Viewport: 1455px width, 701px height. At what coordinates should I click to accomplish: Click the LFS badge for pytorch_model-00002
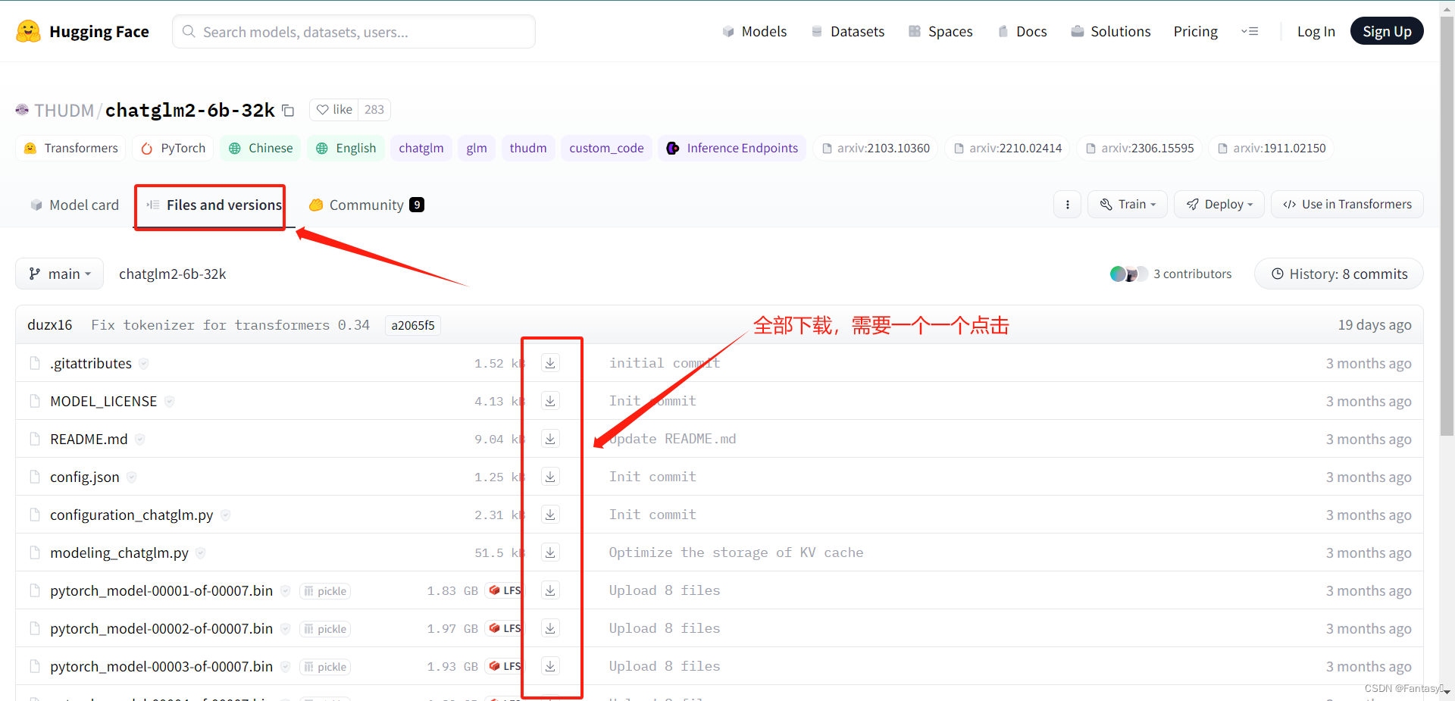[505, 628]
